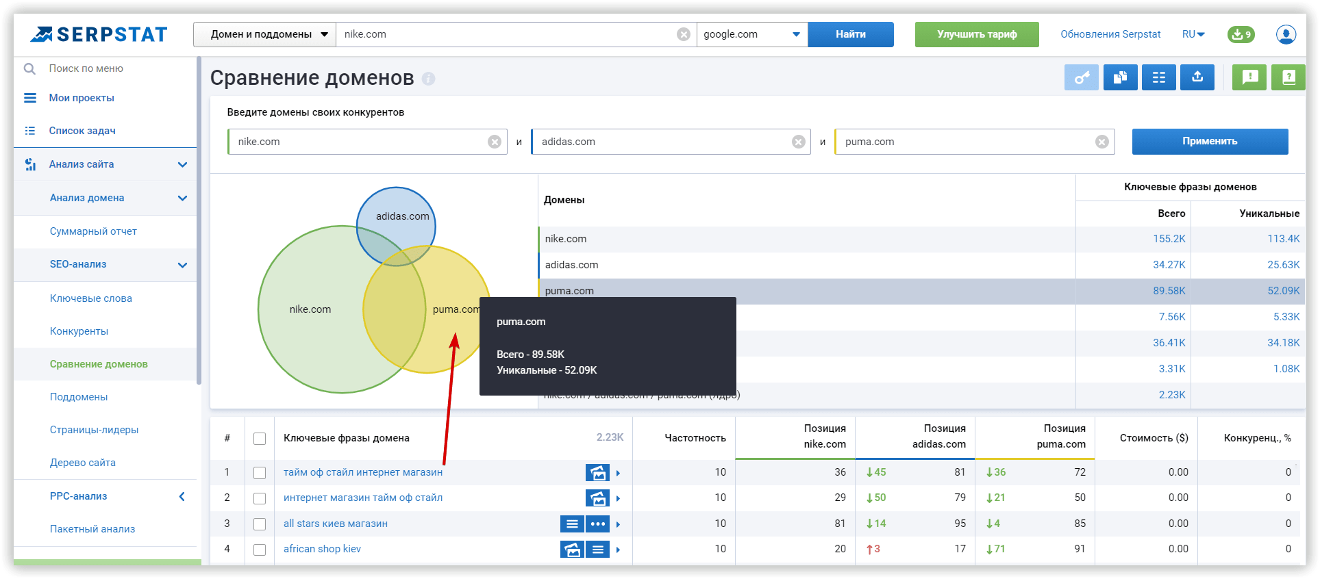Viewport: 1320px width, 579px height.
Task: Expand arrow for african shop kiev row
Action: point(618,550)
